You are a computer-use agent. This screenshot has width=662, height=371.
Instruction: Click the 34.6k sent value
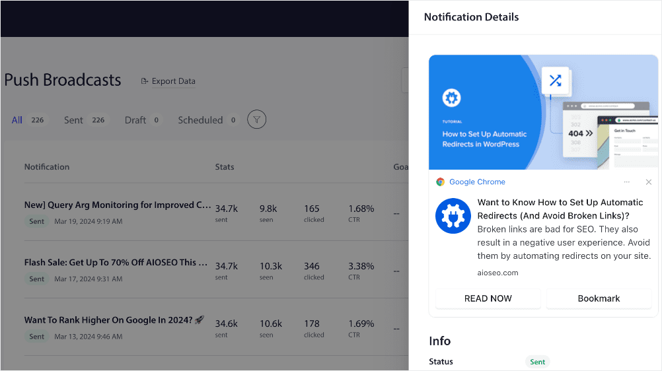(227, 323)
